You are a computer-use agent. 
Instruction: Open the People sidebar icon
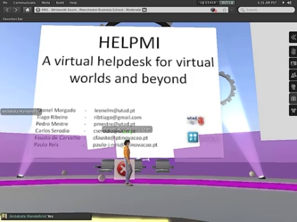tap(293, 74)
